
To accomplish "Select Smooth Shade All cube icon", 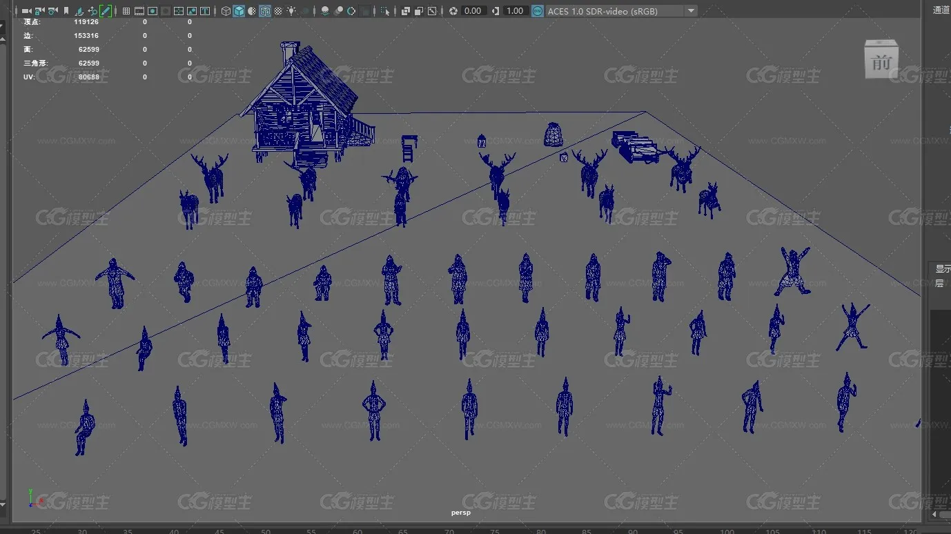I will coord(239,11).
